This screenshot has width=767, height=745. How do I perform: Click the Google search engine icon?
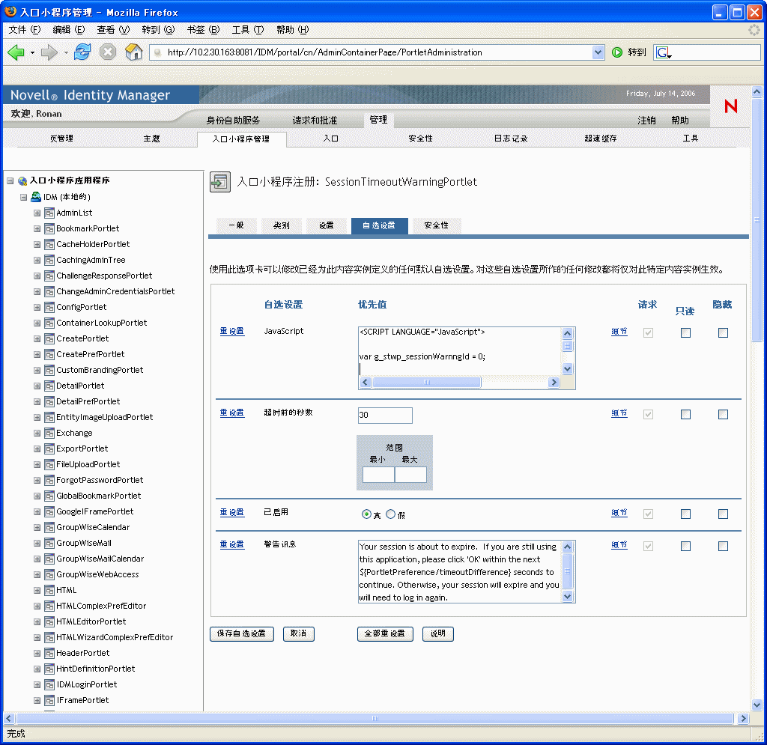click(x=663, y=52)
